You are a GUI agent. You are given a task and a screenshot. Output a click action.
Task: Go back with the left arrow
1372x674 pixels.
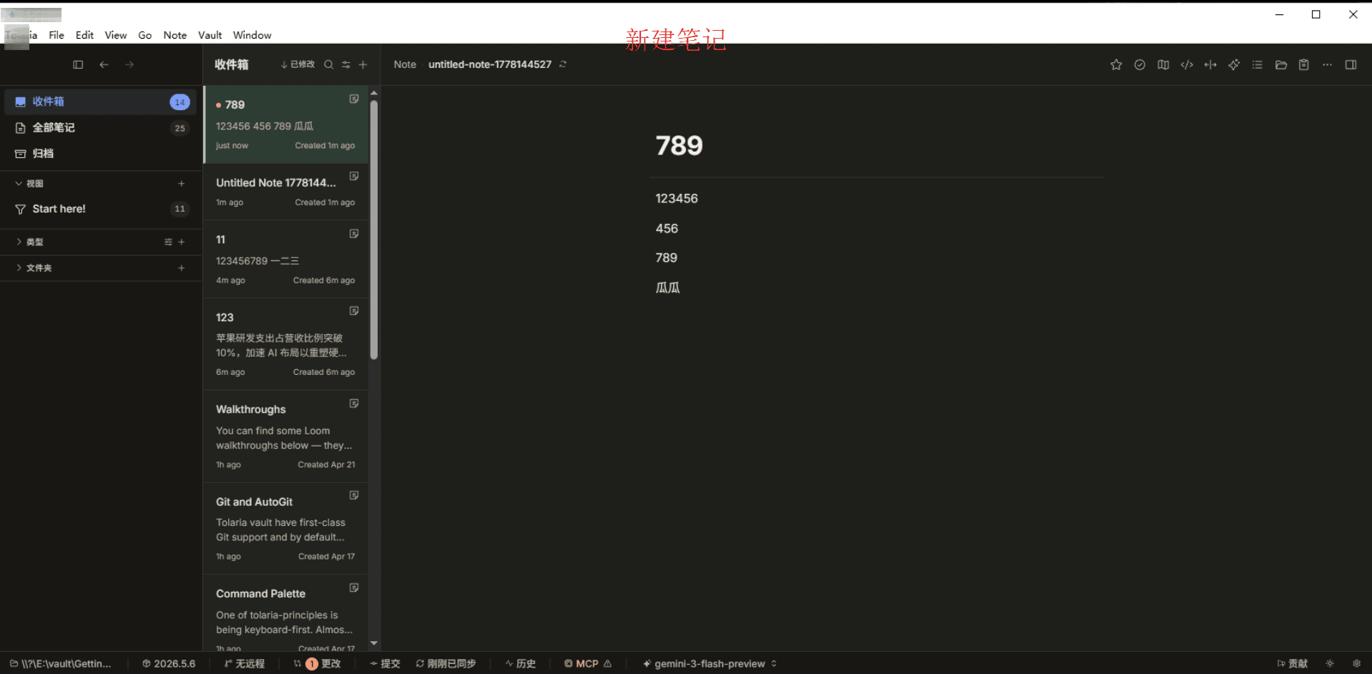coord(104,64)
